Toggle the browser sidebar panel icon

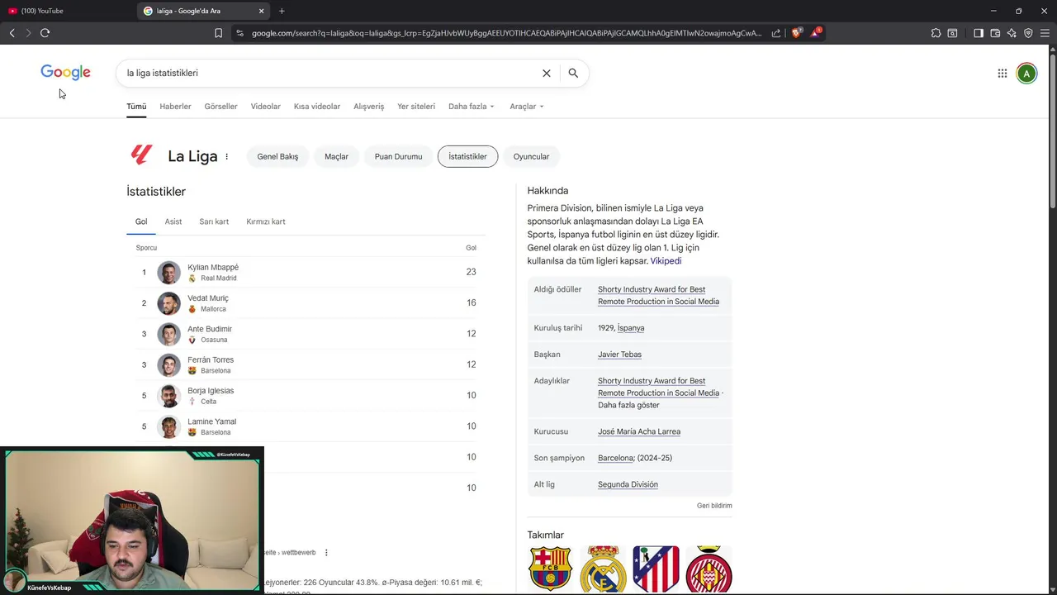click(x=979, y=33)
